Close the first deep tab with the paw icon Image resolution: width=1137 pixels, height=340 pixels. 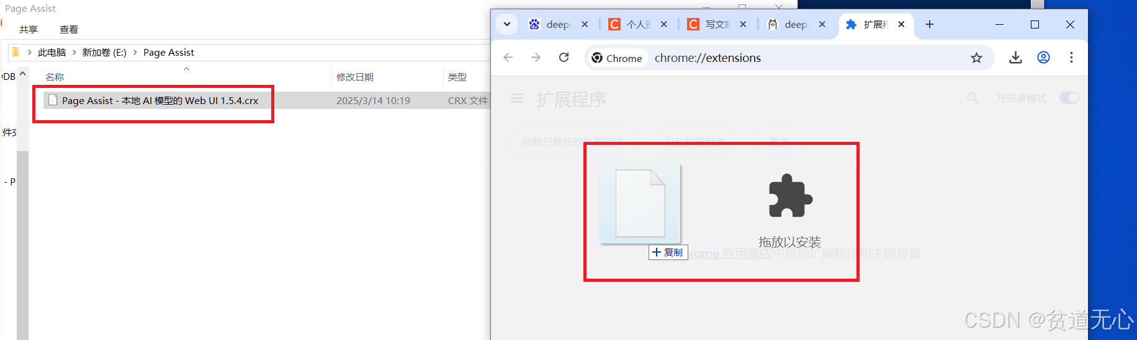pyautogui.click(x=585, y=24)
